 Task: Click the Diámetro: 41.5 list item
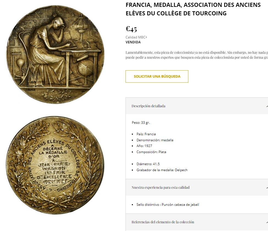148,164
